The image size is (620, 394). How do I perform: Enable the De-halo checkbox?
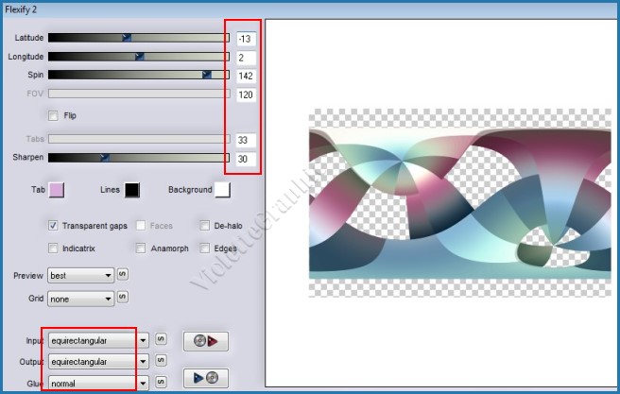205,227
